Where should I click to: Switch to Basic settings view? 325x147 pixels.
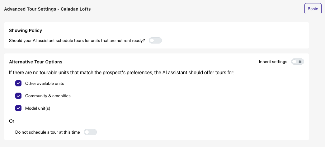click(313, 9)
